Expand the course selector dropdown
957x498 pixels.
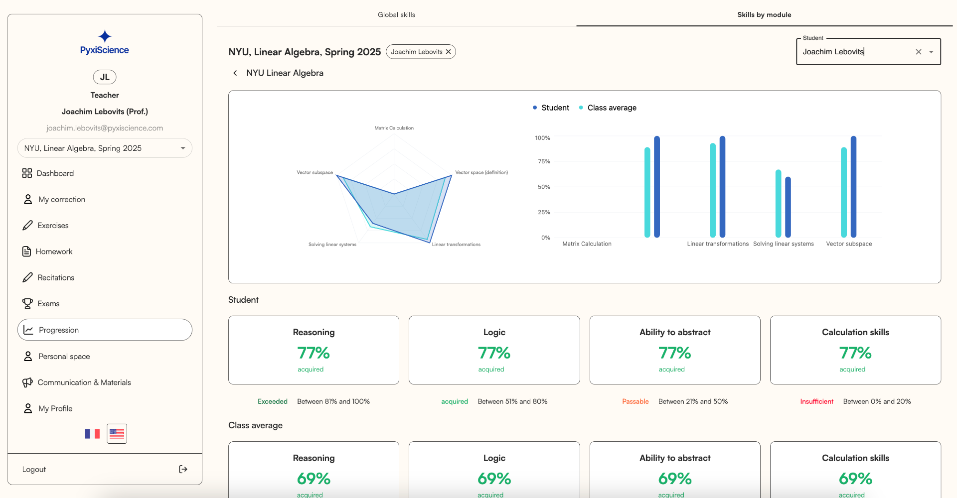pyautogui.click(x=183, y=148)
